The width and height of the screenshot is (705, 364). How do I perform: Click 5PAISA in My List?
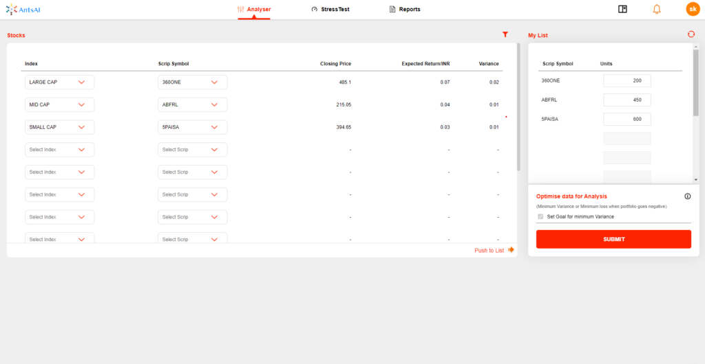coord(550,120)
